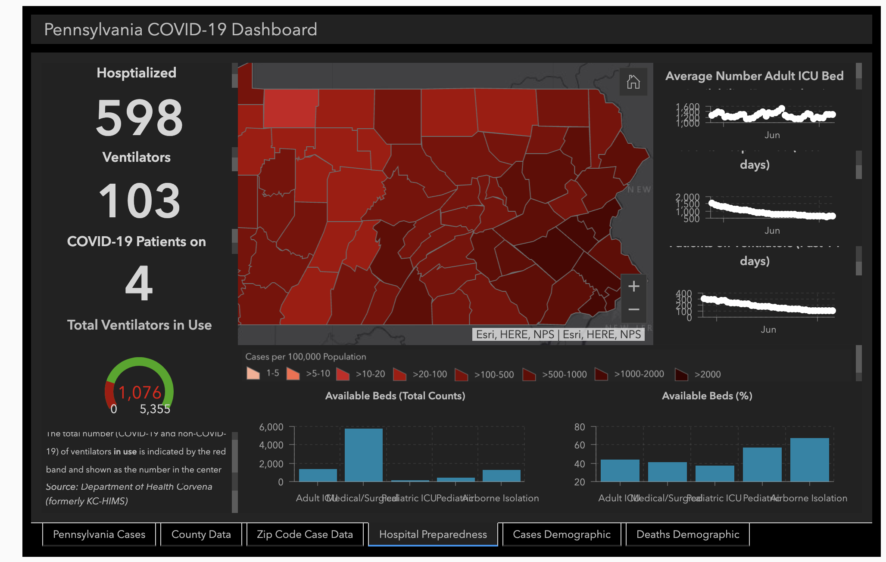The image size is (886, 562).
Task: Click the Medical/Surgical bar in Total Counts chart
Action: [x=363, y=455]
